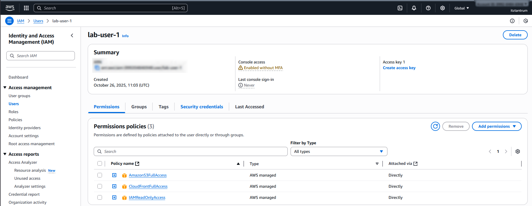Viewport: 532px width, 206px height.
Task: Click the clock-shaped icon at breadcrumb bar's right end
Action: pyautogui.click(x=526, y=21)
